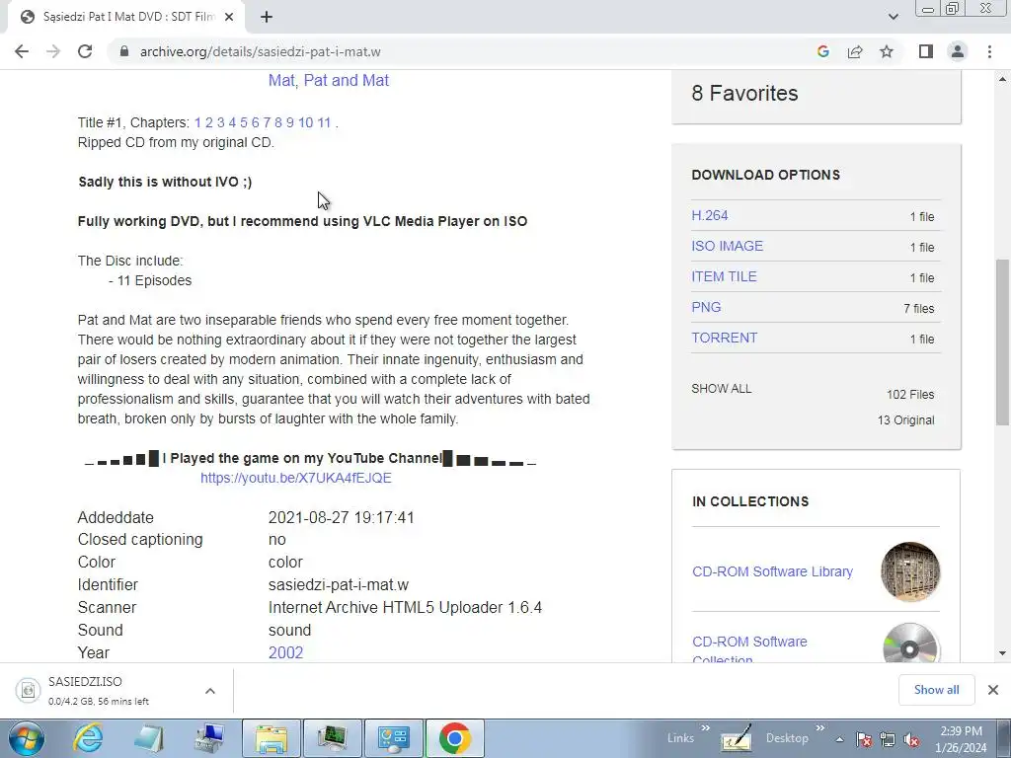Open the network computers taskbar icon
1011x758 pixels.
[x=210, y=738]
